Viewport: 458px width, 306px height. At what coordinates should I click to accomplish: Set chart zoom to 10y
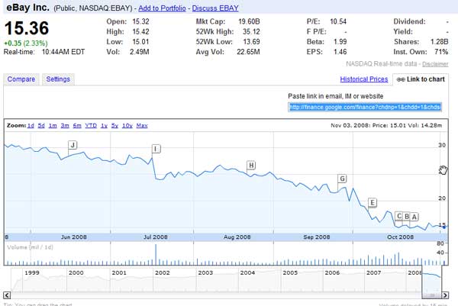tap(127, 126)
